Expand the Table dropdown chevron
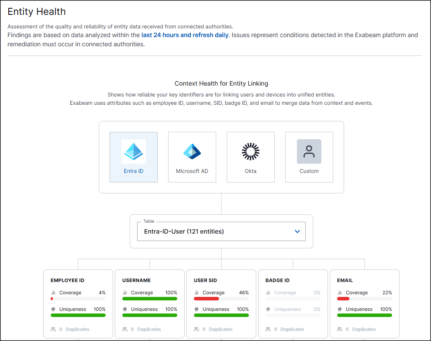 297,231
